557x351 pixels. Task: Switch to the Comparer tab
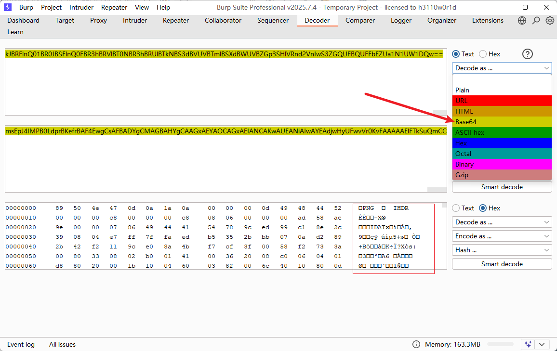pyautogui.click(x=360, y=21)
